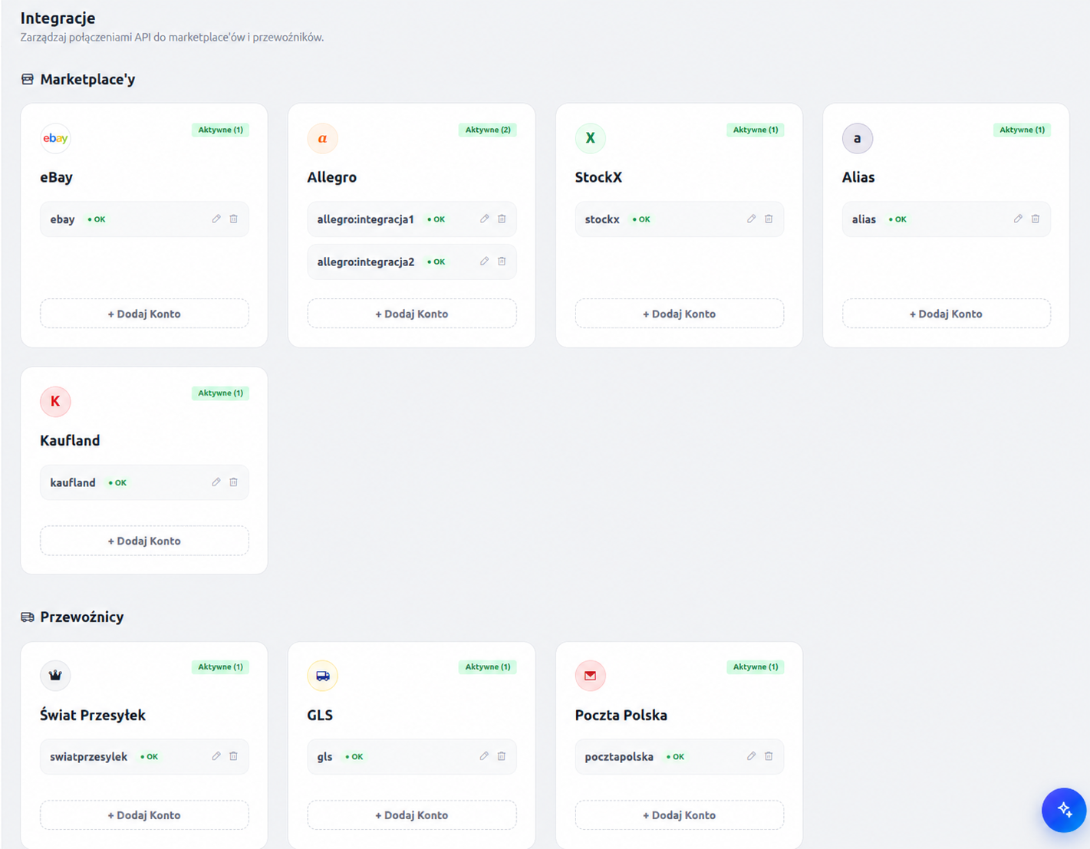Viewport: 1090px width, 849px height.
Task: Delete the kaufland account
Action: coord(234,482)
